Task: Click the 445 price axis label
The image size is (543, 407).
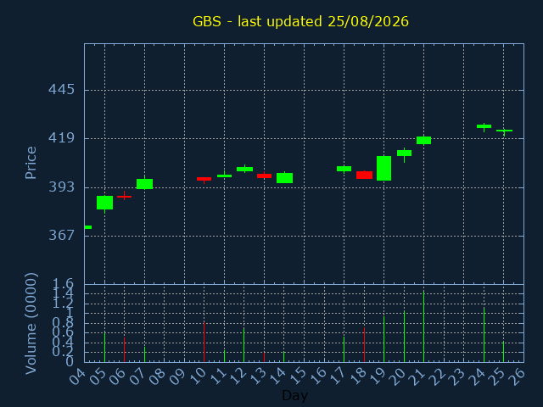Action: point(61,90)
